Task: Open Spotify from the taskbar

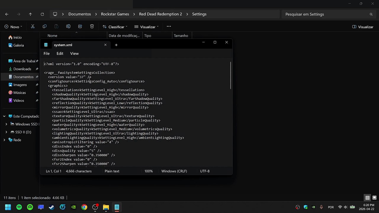Action: [x=19, y=207]
